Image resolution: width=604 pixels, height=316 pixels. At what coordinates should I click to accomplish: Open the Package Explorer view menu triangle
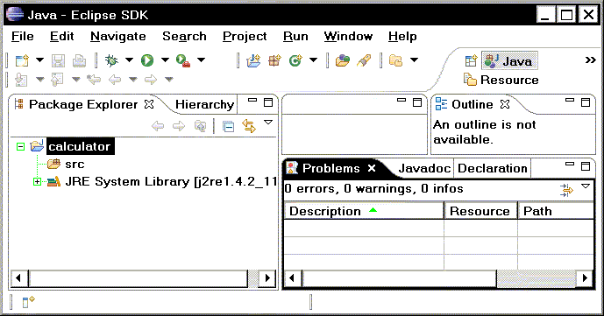point(268,123)
